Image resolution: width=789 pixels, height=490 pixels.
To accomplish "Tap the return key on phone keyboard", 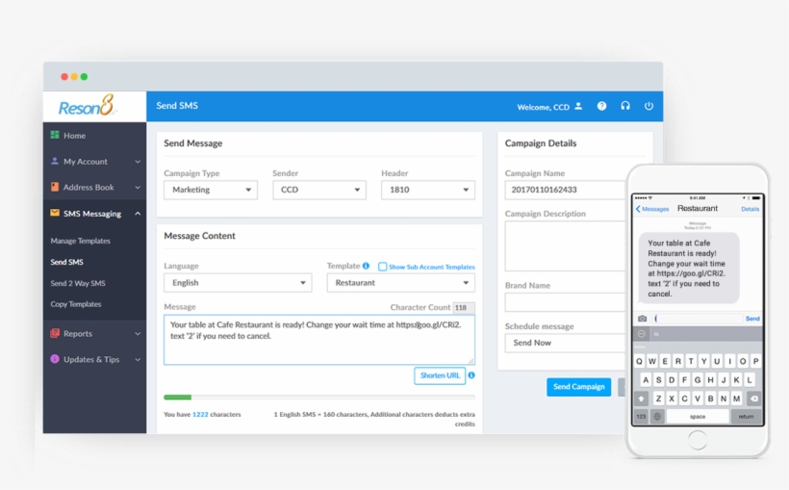I will point(746,417).
